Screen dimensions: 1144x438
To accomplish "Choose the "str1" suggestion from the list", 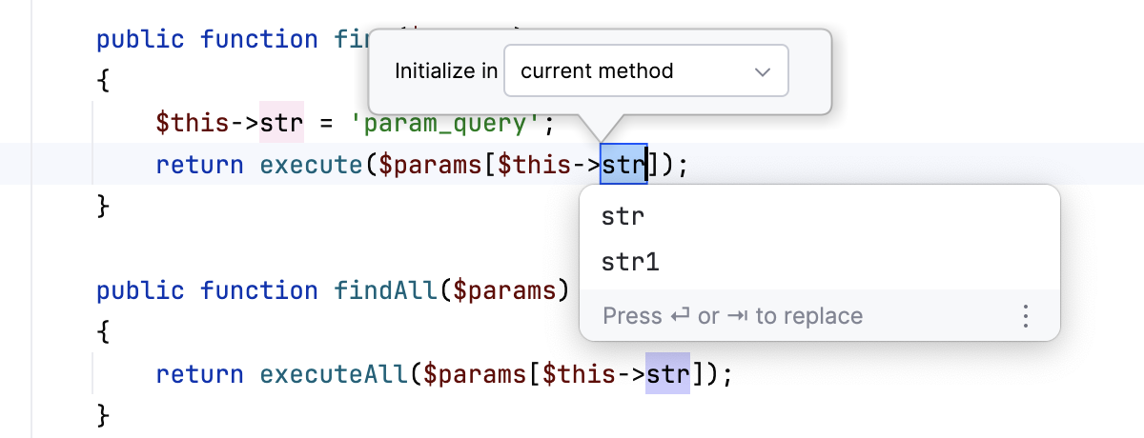I will coord(631,263).
